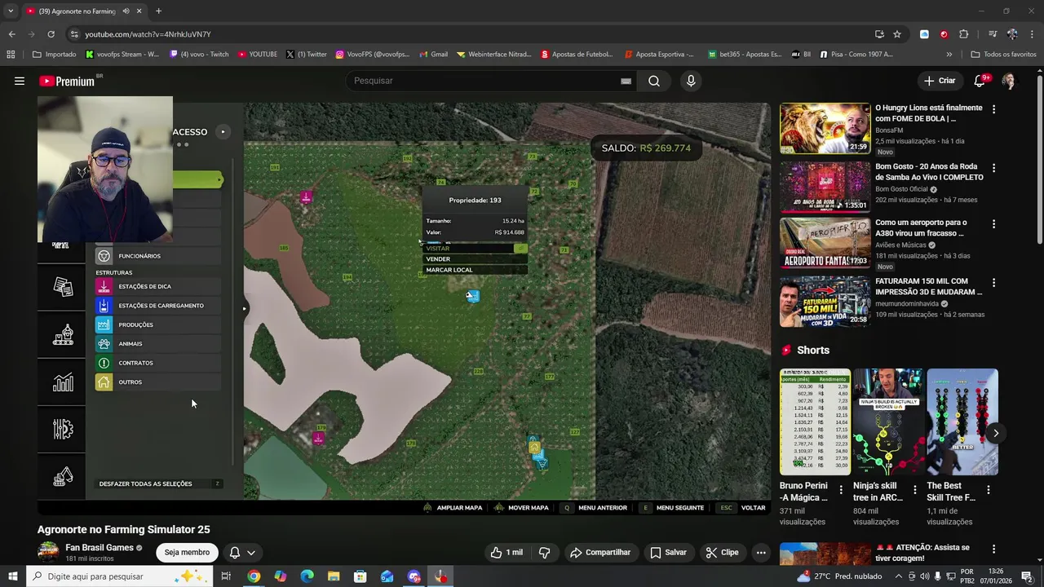The width and height of the screenshot is (1044, 587).
Task: Click the YouTube search magnifier button
Action: tap(654, 81)
